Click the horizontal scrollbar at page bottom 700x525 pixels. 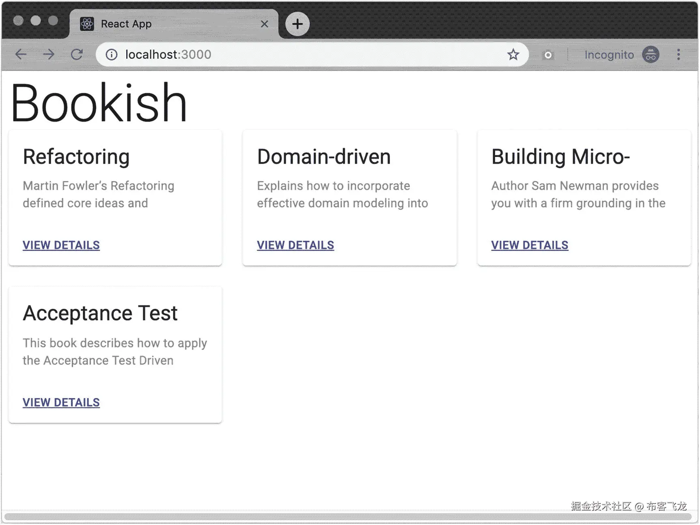[x=347, y=516]
